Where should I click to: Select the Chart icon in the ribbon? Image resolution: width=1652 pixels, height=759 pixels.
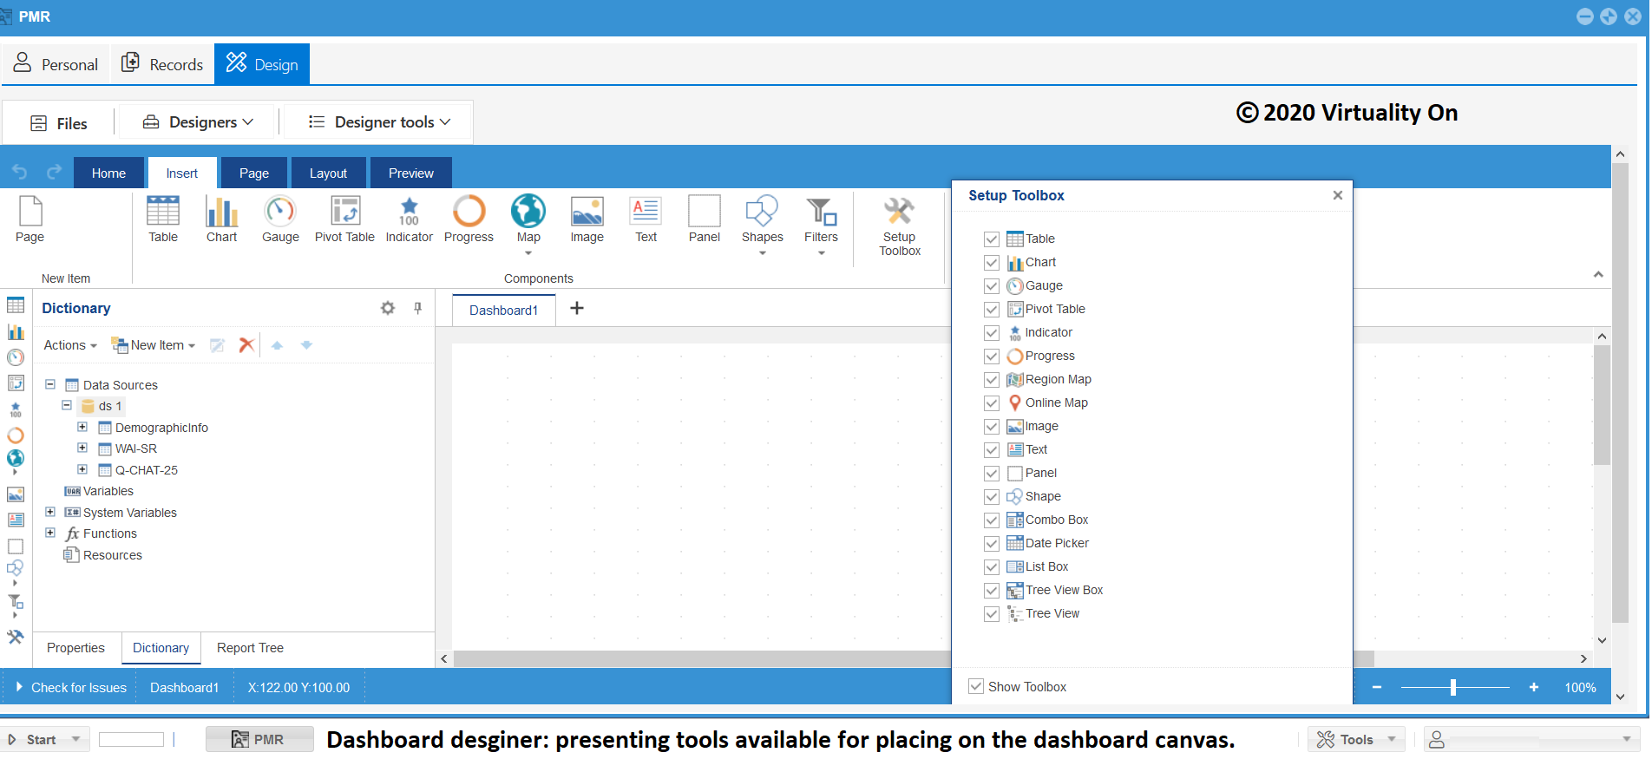pyautogui.click(x=221, y=219)
